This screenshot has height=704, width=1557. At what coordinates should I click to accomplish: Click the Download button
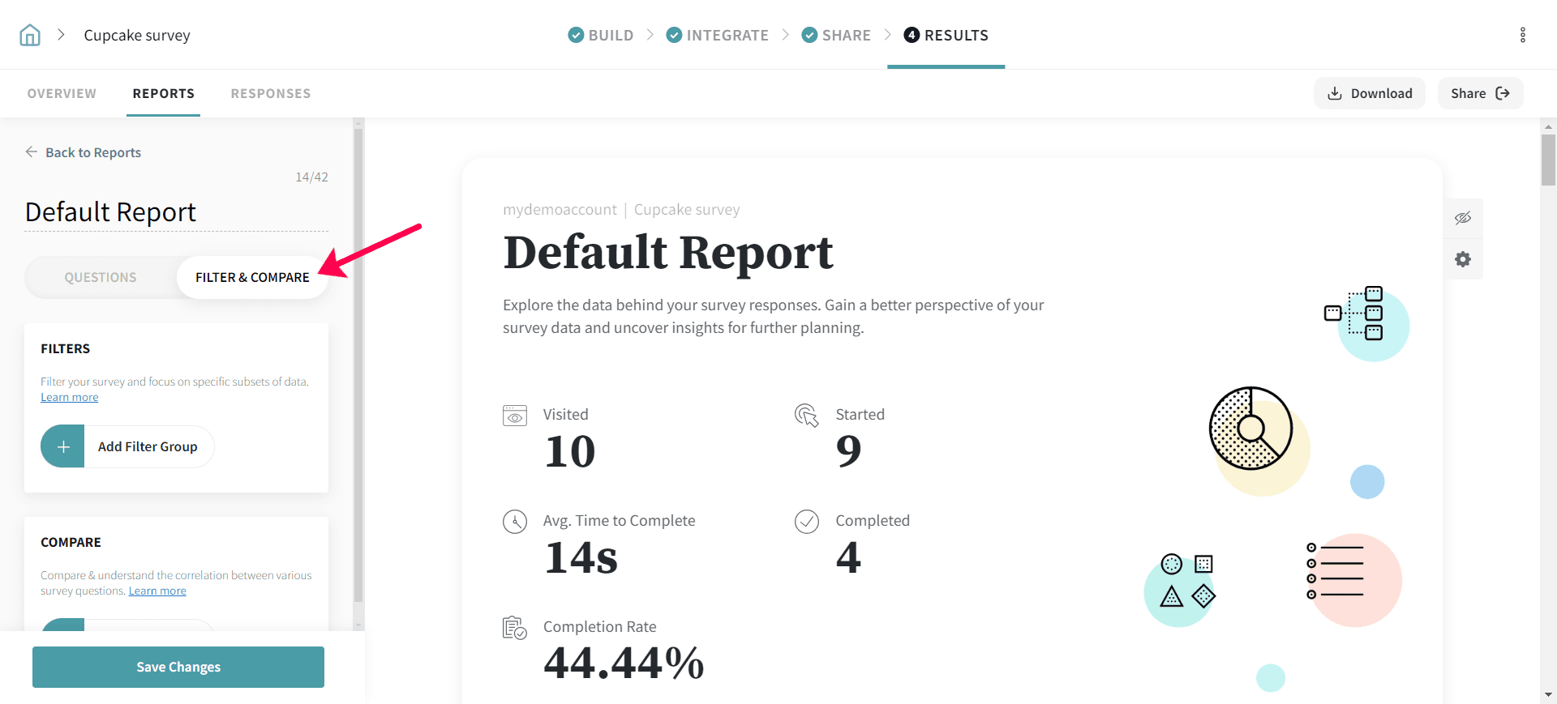pyautogui.click(x=1369, y=93)
